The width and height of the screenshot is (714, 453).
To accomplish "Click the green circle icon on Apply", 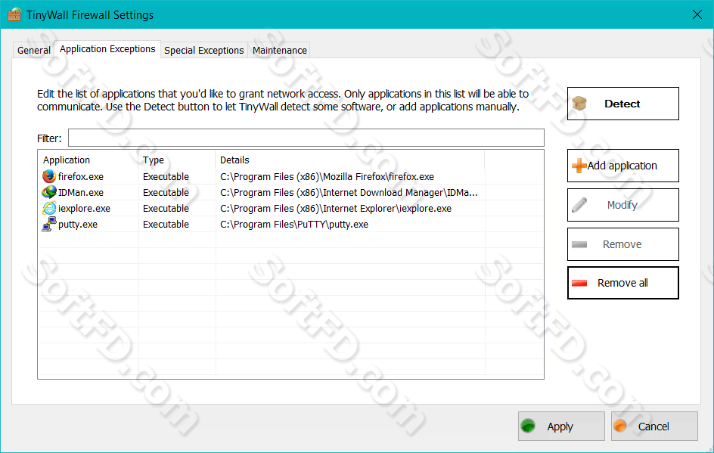I will 528,426.
